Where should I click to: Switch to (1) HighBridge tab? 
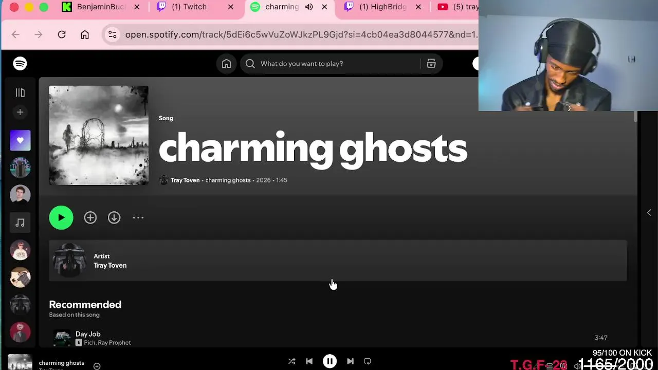[x=382, y=7]
